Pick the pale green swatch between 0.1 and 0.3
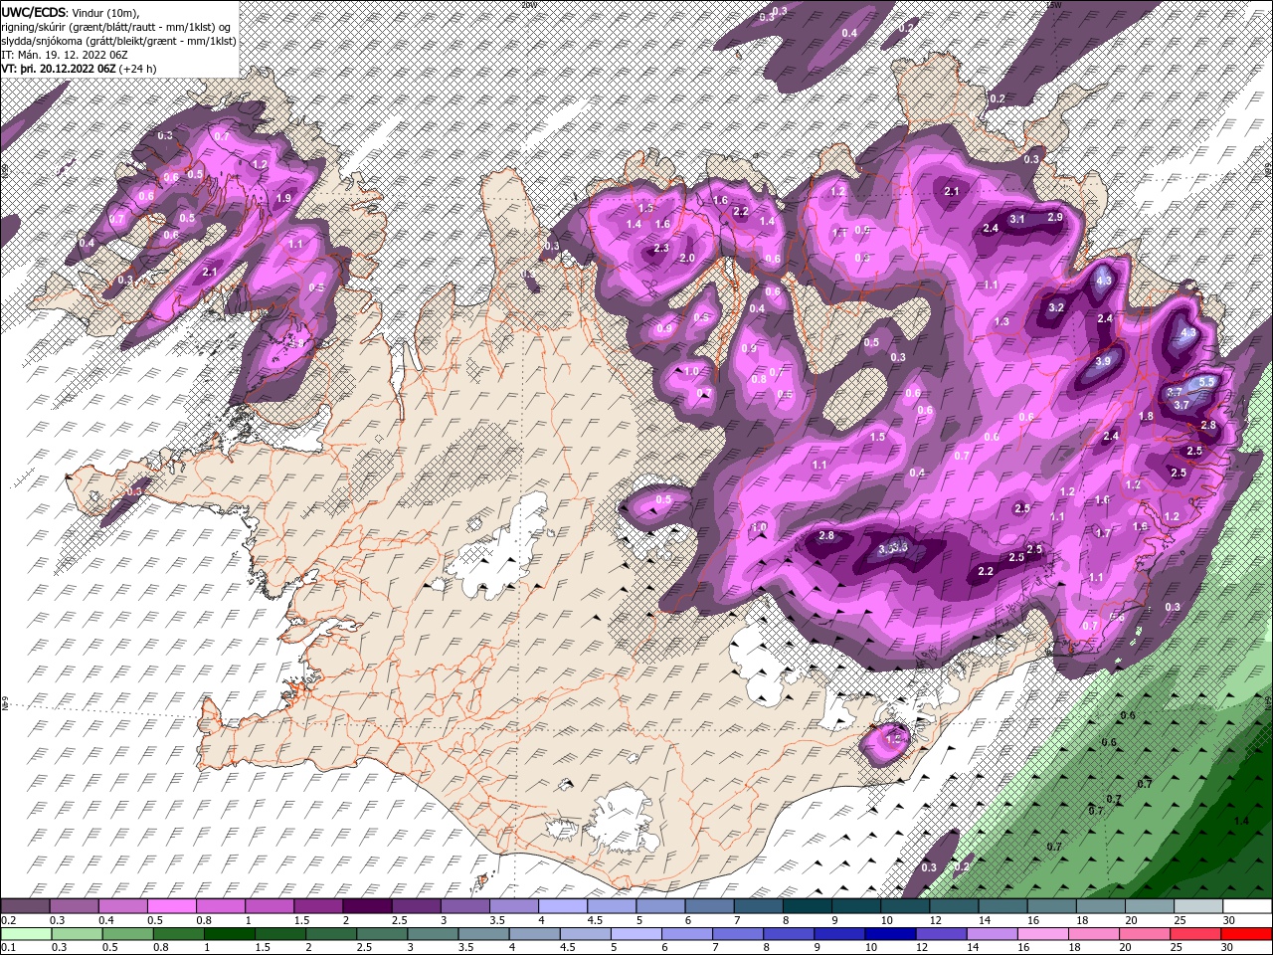Viewport: 1273px width, 955px height. tap(26, 933)
